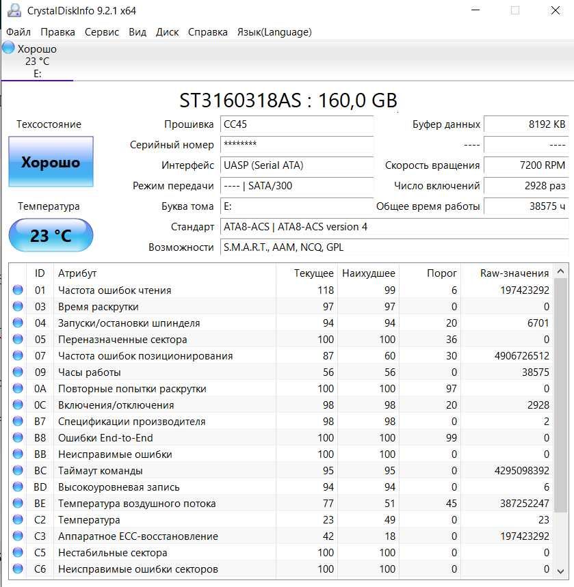Click the Стандарт field ATA8-ACS
The width and height of the screenshot is (574, 587).
[395, 227]
